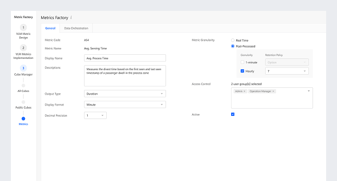Go to step 2 VLM Metrics Implementation
The height and width of the screenshot is (181, 337).
point(24,48)
